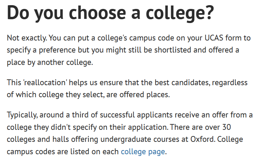The image size is (277, 158).
Task: Click the word 'regardless' in second paragraph
Action: click(230, 83)
